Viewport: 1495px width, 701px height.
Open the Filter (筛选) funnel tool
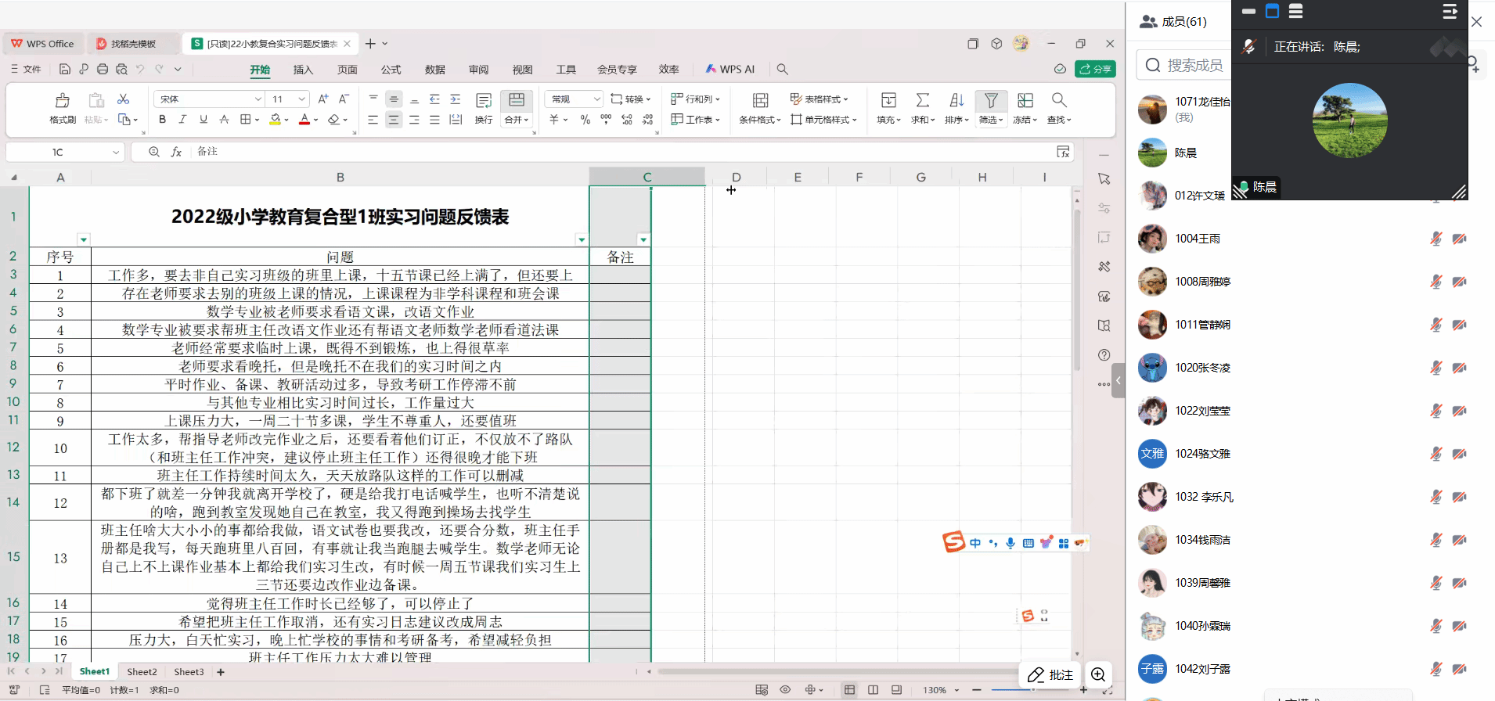point(991,101)
